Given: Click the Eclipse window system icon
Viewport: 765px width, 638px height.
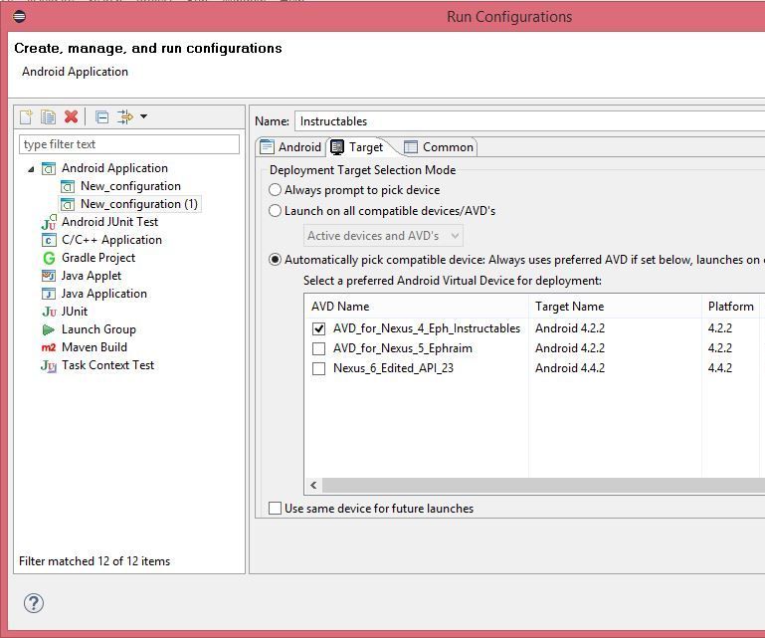Looking at the screenshot, I should [20, 17].
